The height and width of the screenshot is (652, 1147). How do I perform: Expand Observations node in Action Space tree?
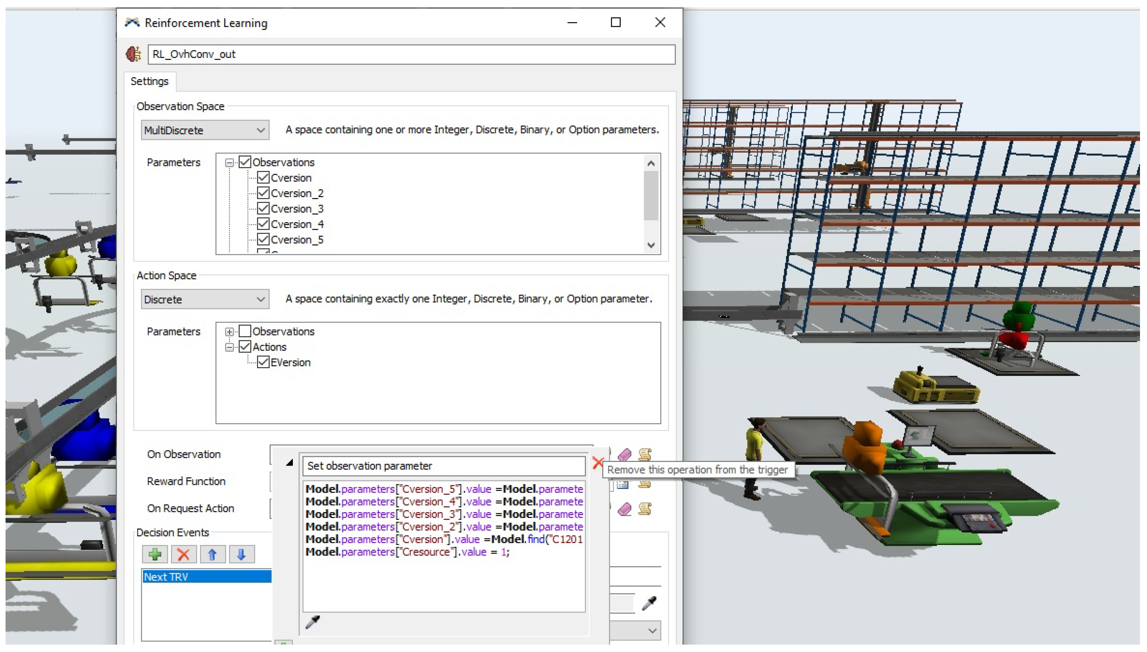[229, 332]
